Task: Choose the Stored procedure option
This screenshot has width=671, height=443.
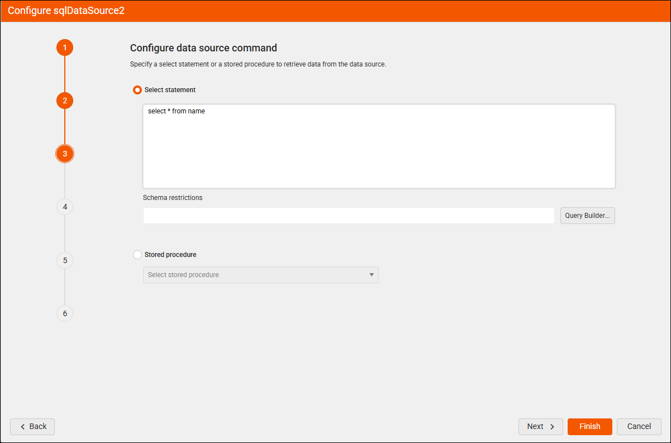Action: (x=137, y=255)
